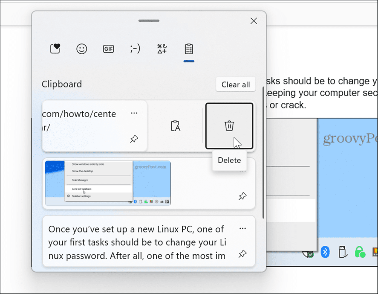Select Delete from the context menu
The image size is (378, 294).
click(x=229, y=160)
